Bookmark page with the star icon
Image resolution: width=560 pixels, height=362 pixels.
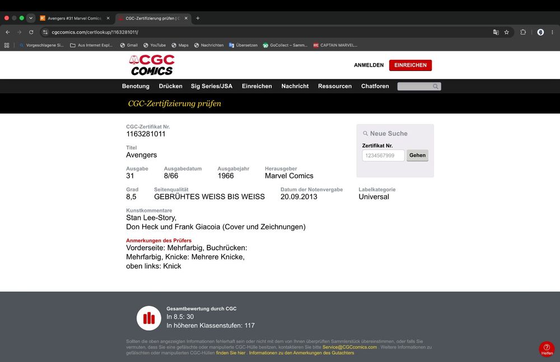(x=506, y=32)
